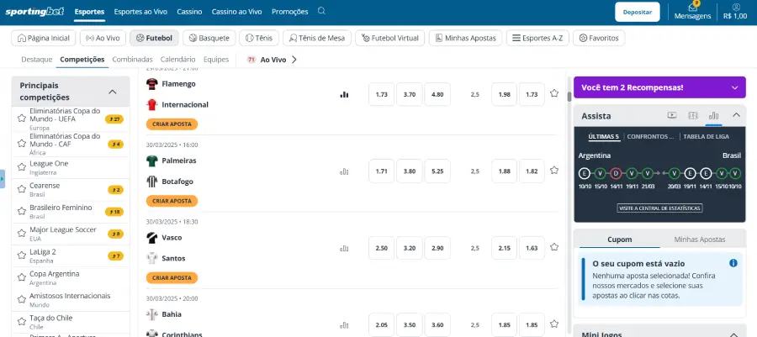
Task: Switch to the Combinadas subtab
Action: (132, 60)
